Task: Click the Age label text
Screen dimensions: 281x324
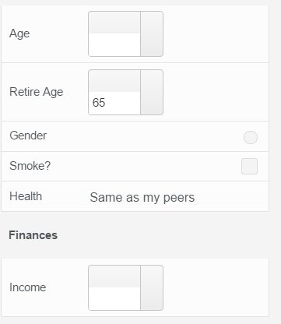Action: 19,33
